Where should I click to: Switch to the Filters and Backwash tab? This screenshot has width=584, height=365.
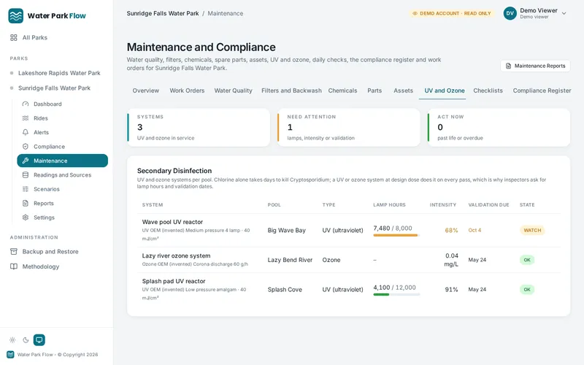tap(291, 91)
